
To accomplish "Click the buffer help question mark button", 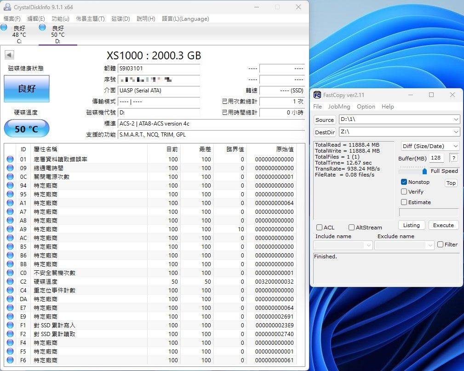I will pos(453,158).
